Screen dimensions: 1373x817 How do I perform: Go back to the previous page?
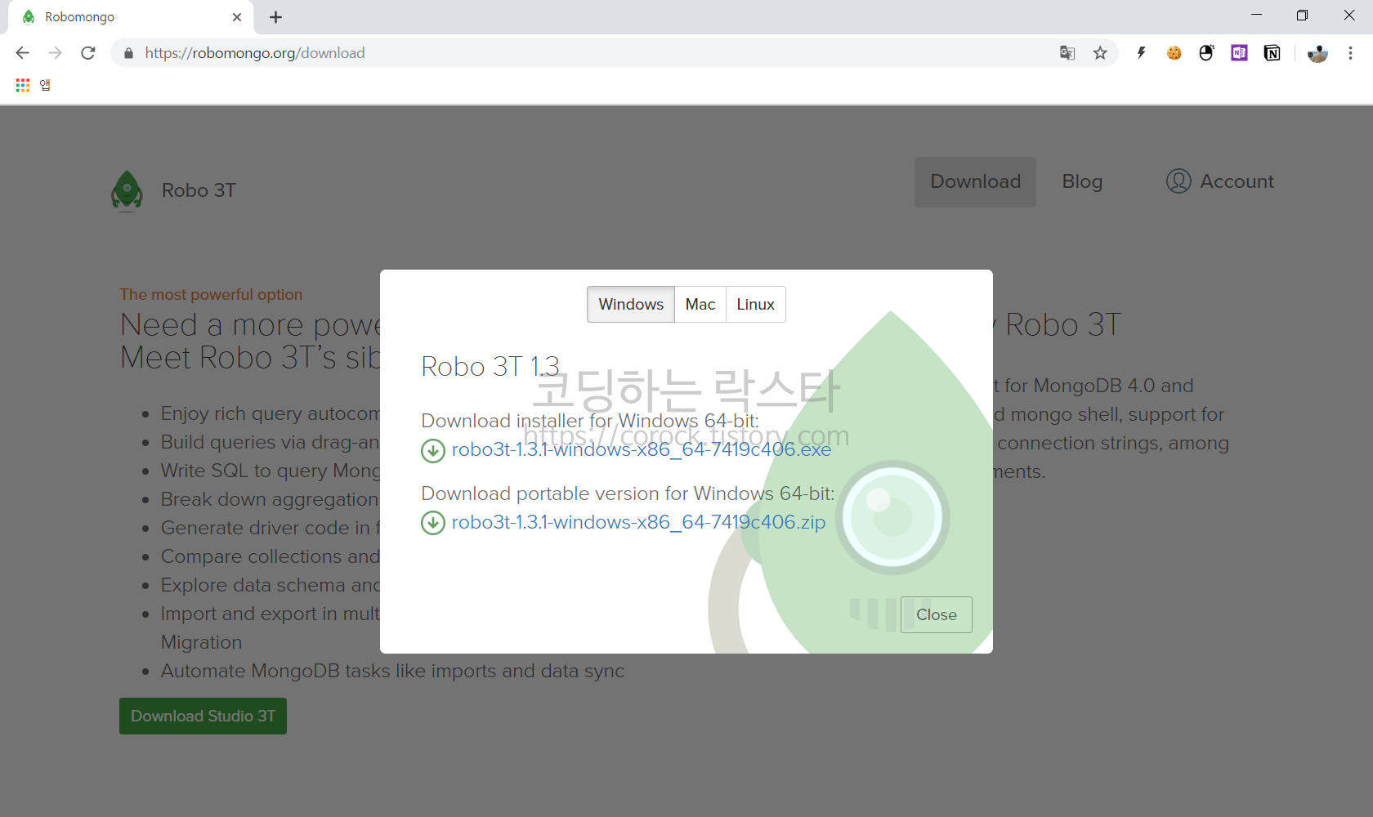point(23,53)
